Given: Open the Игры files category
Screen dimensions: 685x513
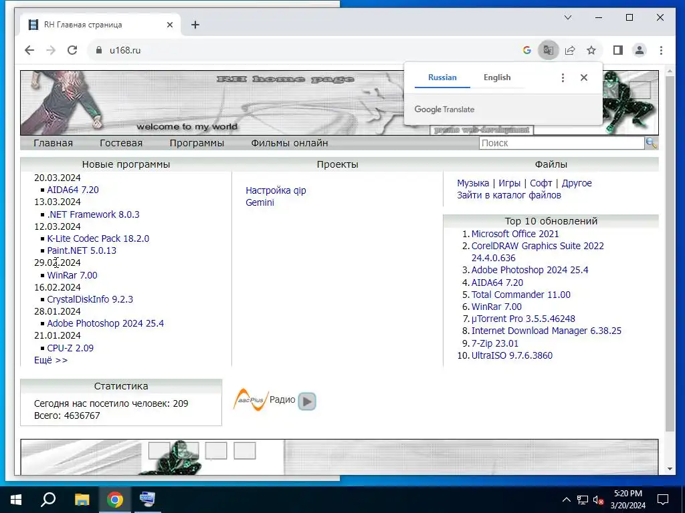Looking at the screenshot, I should point(509,183).
